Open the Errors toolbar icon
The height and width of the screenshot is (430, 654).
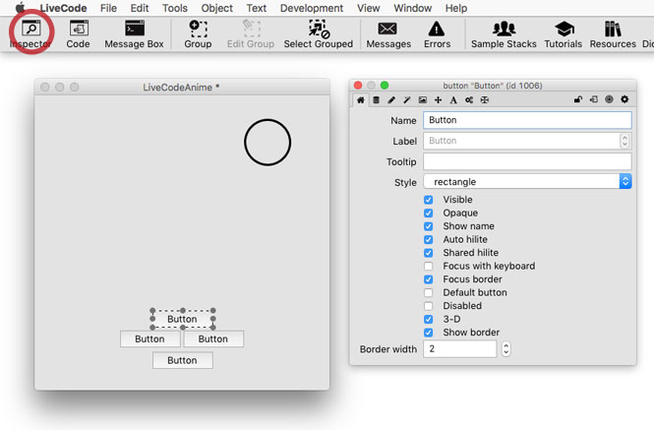coord(437,33)
